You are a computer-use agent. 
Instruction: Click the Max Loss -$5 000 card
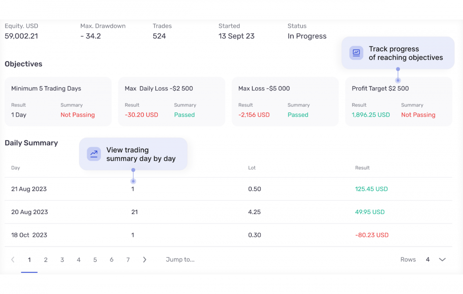(x=285, y=102)
